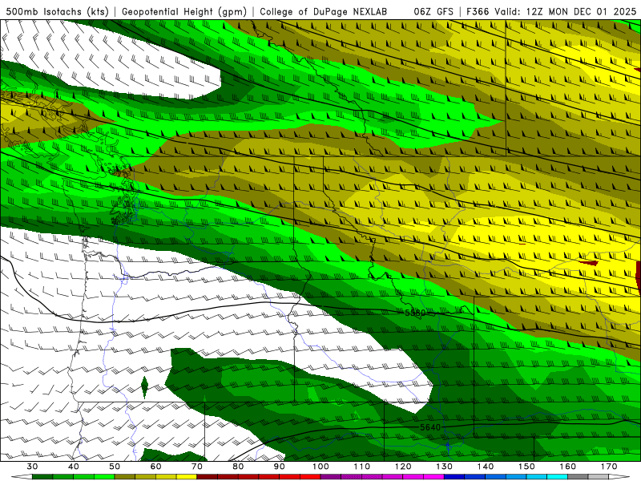Click the '110' legend scale value
Image resolution: width=641 pixels, height=481 pixels.
tap(362, 467)
